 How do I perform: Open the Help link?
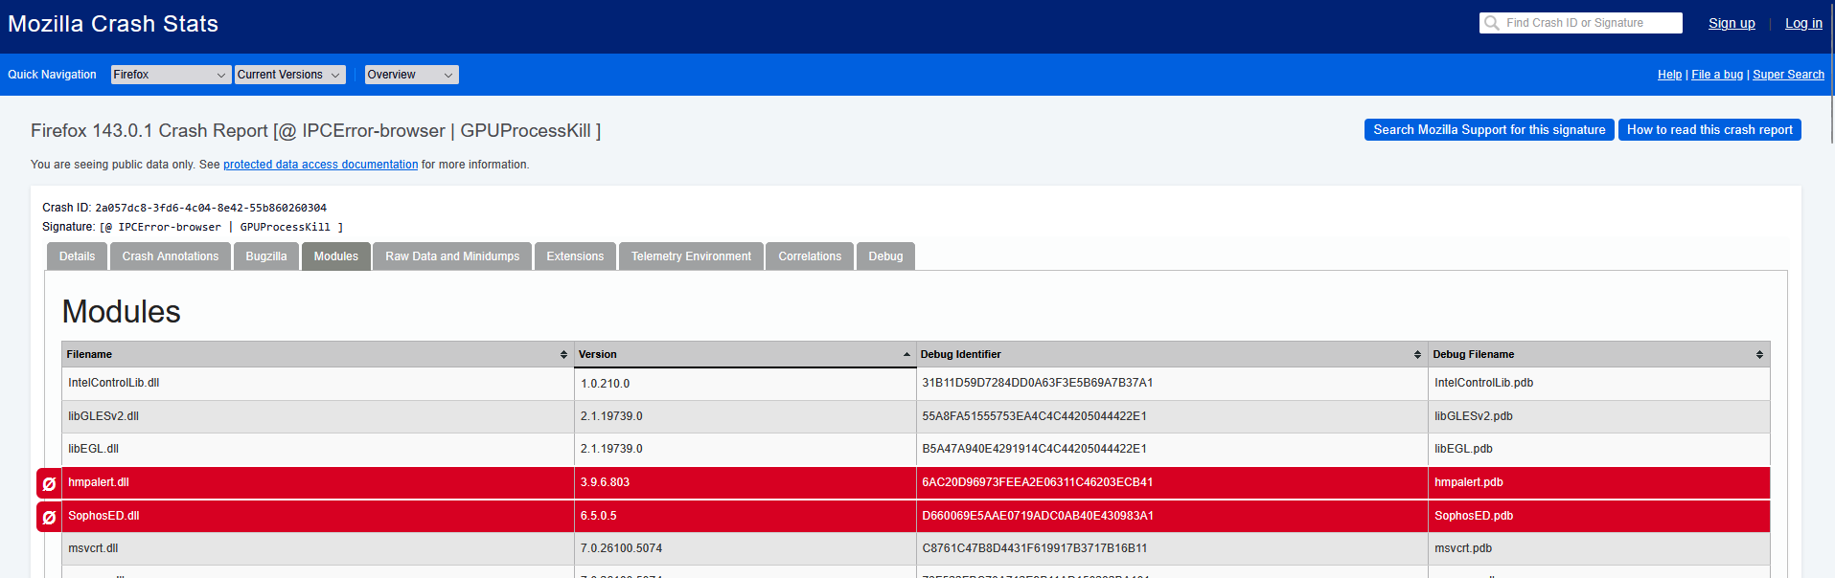[1669, 75]
